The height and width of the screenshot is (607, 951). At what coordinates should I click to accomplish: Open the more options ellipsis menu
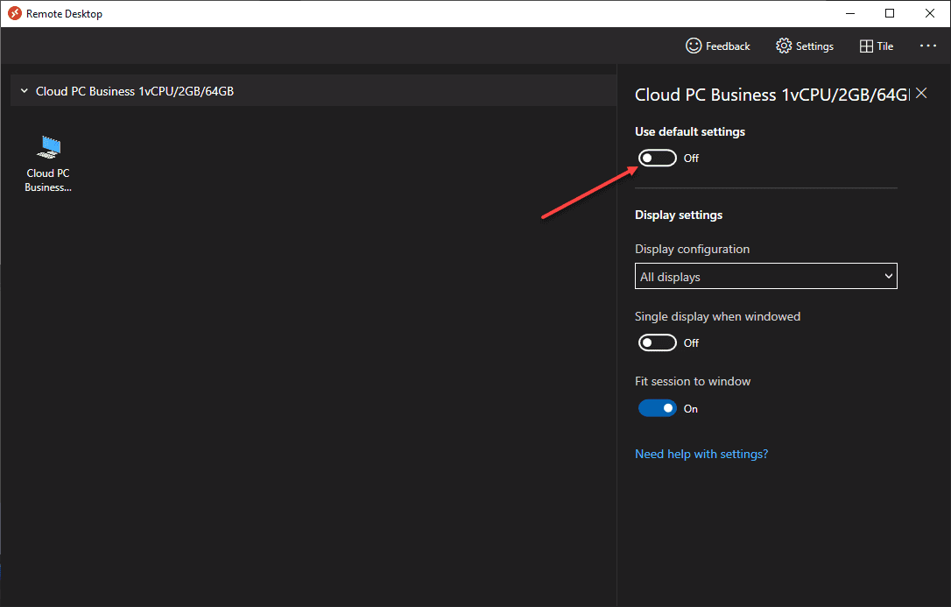(x=928, y=46)
